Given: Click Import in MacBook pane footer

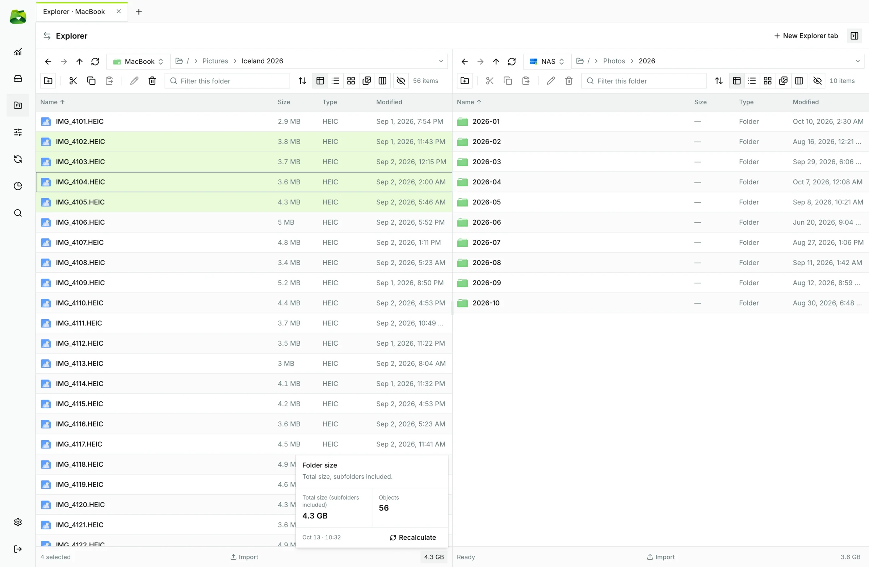Looking at the screenshot, I should [x=244, y=557].
